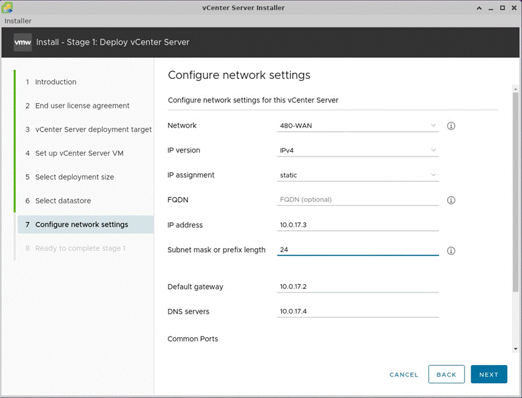
Task: Click the Subnet mask or prefix length label
Action: [216, 250]
